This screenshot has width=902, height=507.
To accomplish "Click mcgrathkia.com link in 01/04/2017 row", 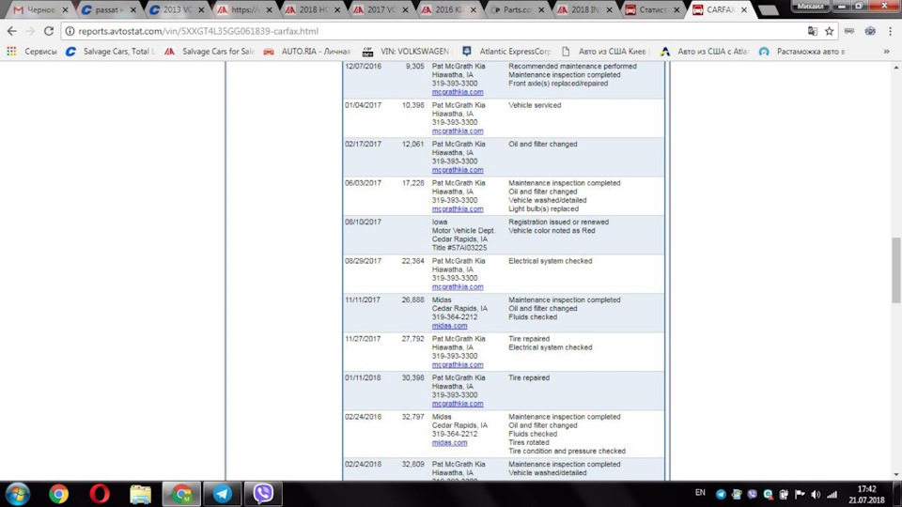I will 458,131.
